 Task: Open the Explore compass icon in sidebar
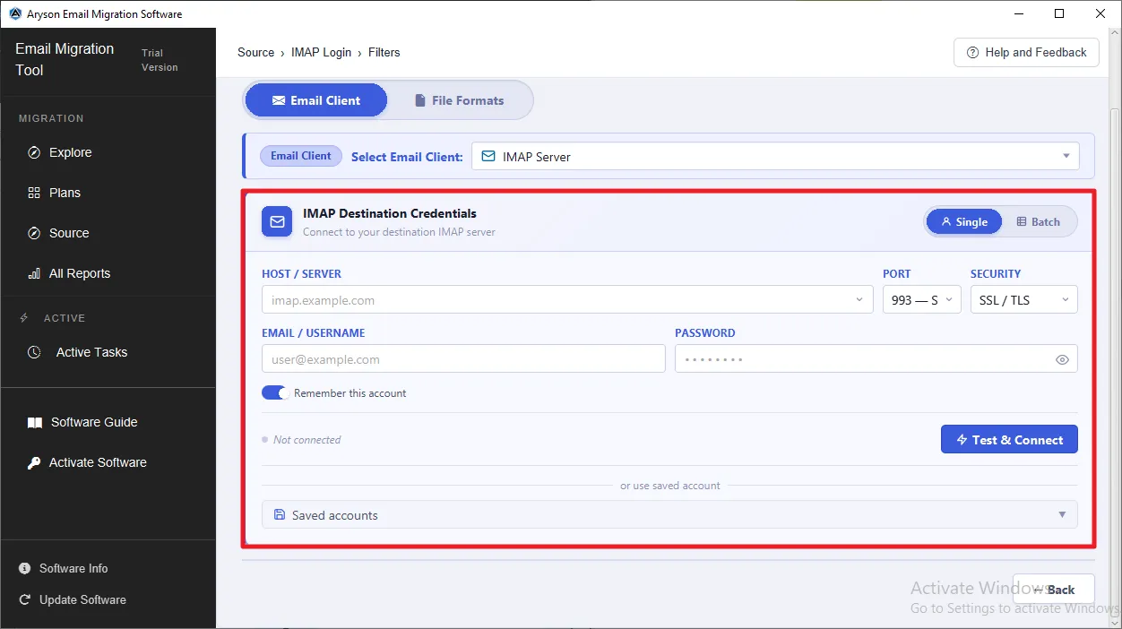pyautogui.click(x=34, y=152)
